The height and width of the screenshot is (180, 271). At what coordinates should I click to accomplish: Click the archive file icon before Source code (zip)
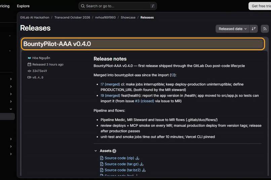coord(102,158)
